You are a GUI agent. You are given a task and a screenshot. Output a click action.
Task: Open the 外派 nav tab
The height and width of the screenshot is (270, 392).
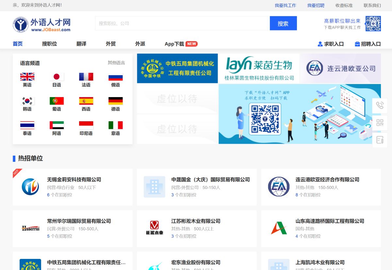pyautogui.click(x=140, y=44)
